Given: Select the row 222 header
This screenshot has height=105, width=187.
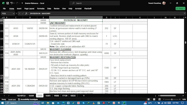Looking at the screenshot, I should coord(2,23).
